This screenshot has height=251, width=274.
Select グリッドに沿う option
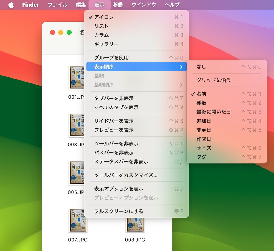click(227, 80)
